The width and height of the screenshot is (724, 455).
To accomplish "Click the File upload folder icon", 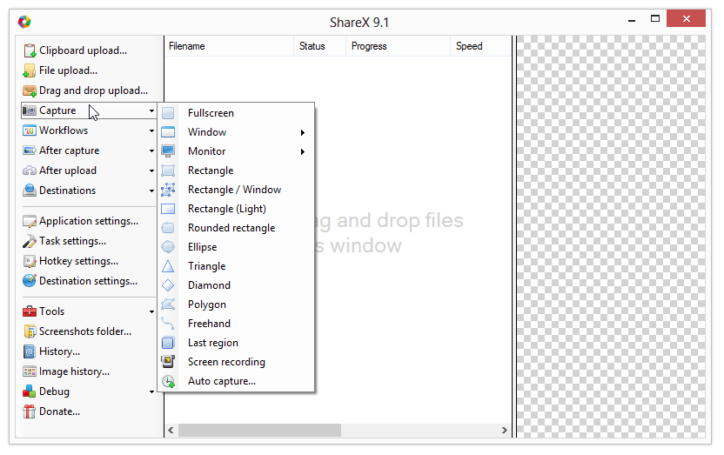I will click(30, 70).
